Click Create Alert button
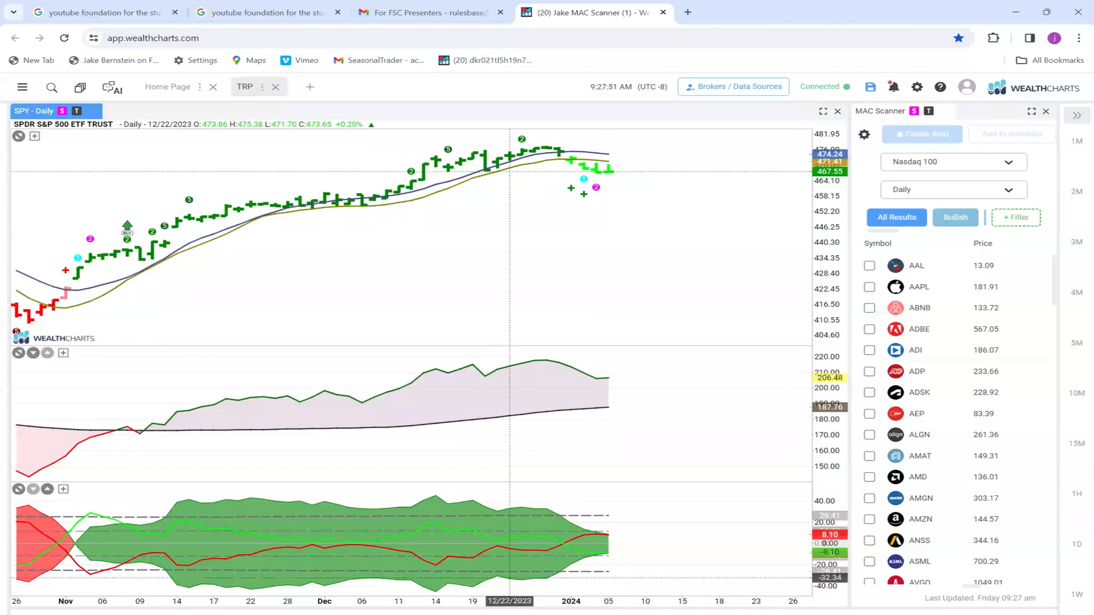 [922, 134]
